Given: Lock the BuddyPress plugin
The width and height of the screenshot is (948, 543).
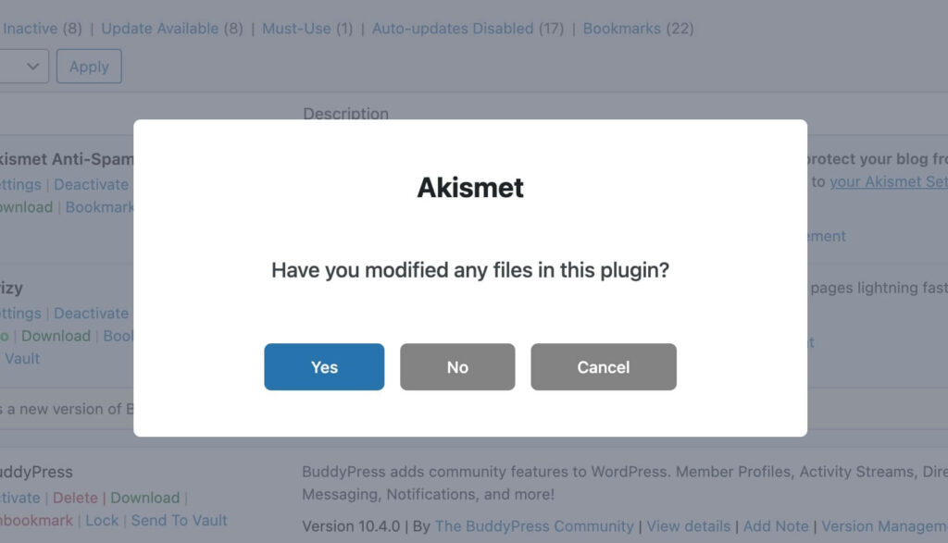Looking at the screenshot, I should click(102, 521).
